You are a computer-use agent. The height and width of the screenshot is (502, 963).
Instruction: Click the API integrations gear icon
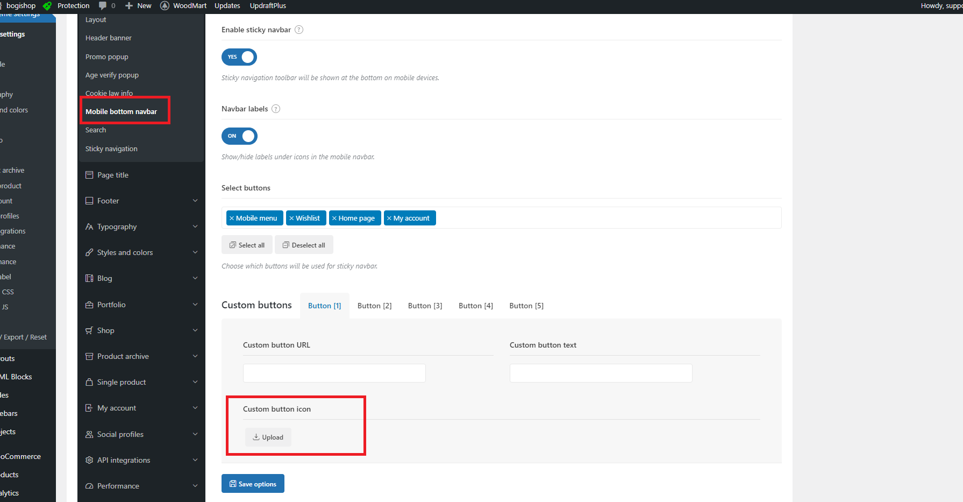[89, 460]
